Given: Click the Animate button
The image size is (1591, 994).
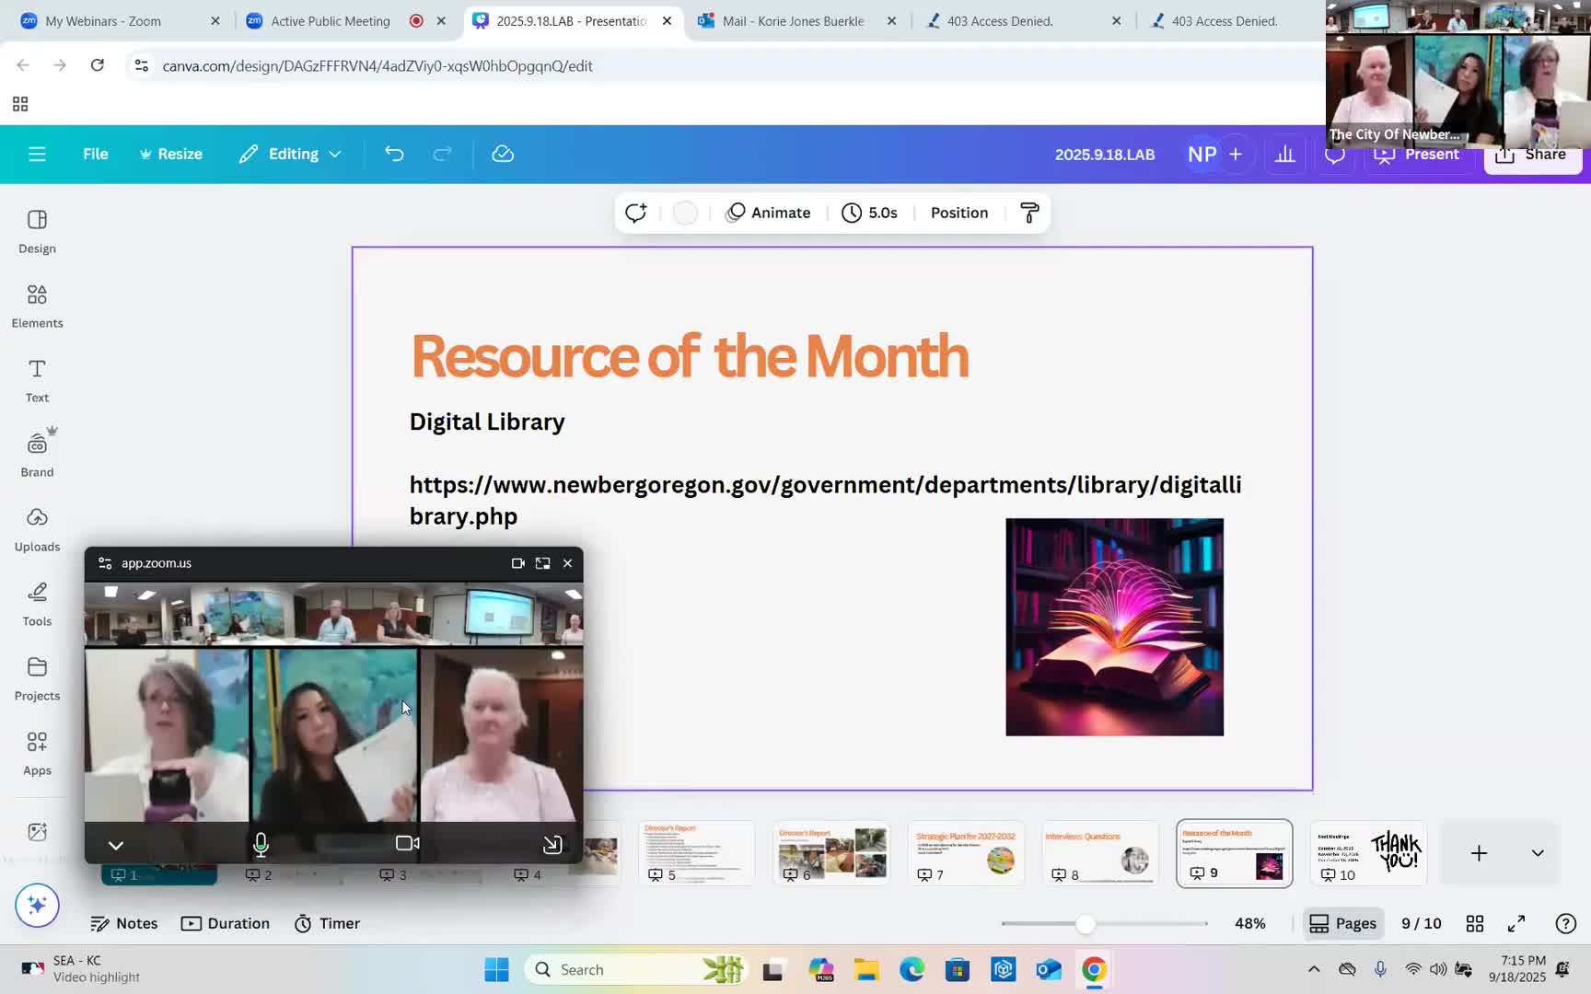Looking at the screenshot, I should 769,213.
